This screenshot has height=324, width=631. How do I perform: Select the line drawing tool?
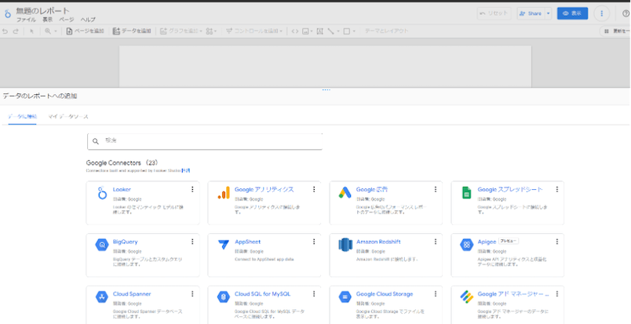coord(330,31)
